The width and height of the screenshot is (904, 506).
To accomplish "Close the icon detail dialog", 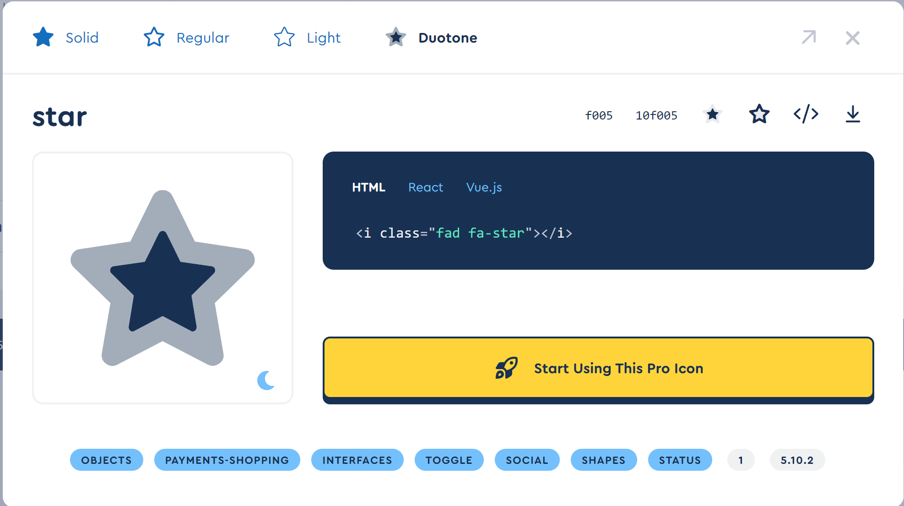I will tap(852, 38).
